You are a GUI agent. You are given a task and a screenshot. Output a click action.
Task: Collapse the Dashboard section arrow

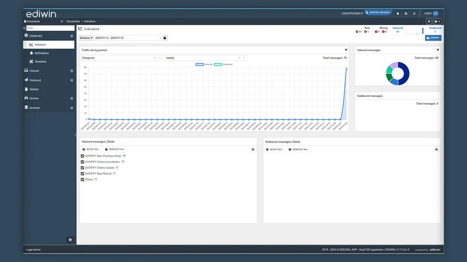71,36
